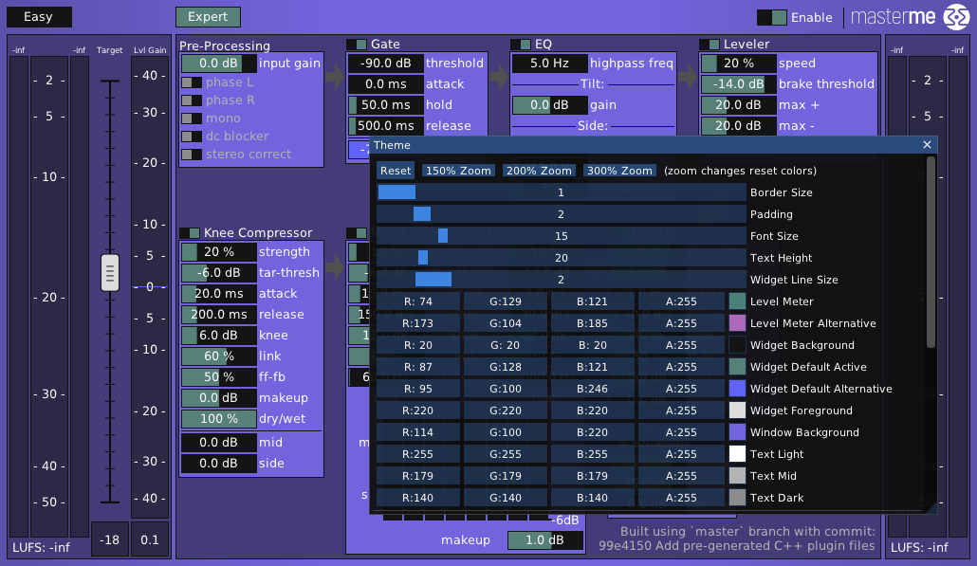This screenshot has height=566, width=977.
Task: Switch to Expert mode
Action: click(208, 17)
